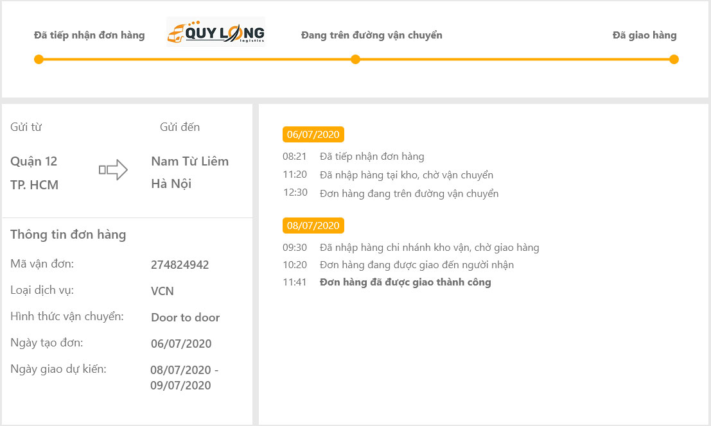Click the 'Ngày giao dự kiến:' label
Image resolution: width=711 pixels, height=426 pixels.
(58, 369)
